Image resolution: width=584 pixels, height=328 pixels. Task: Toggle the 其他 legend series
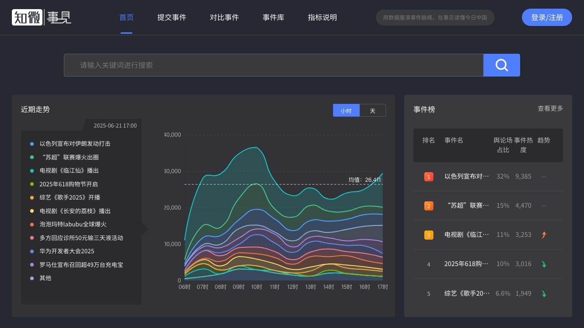coord(45,278)
